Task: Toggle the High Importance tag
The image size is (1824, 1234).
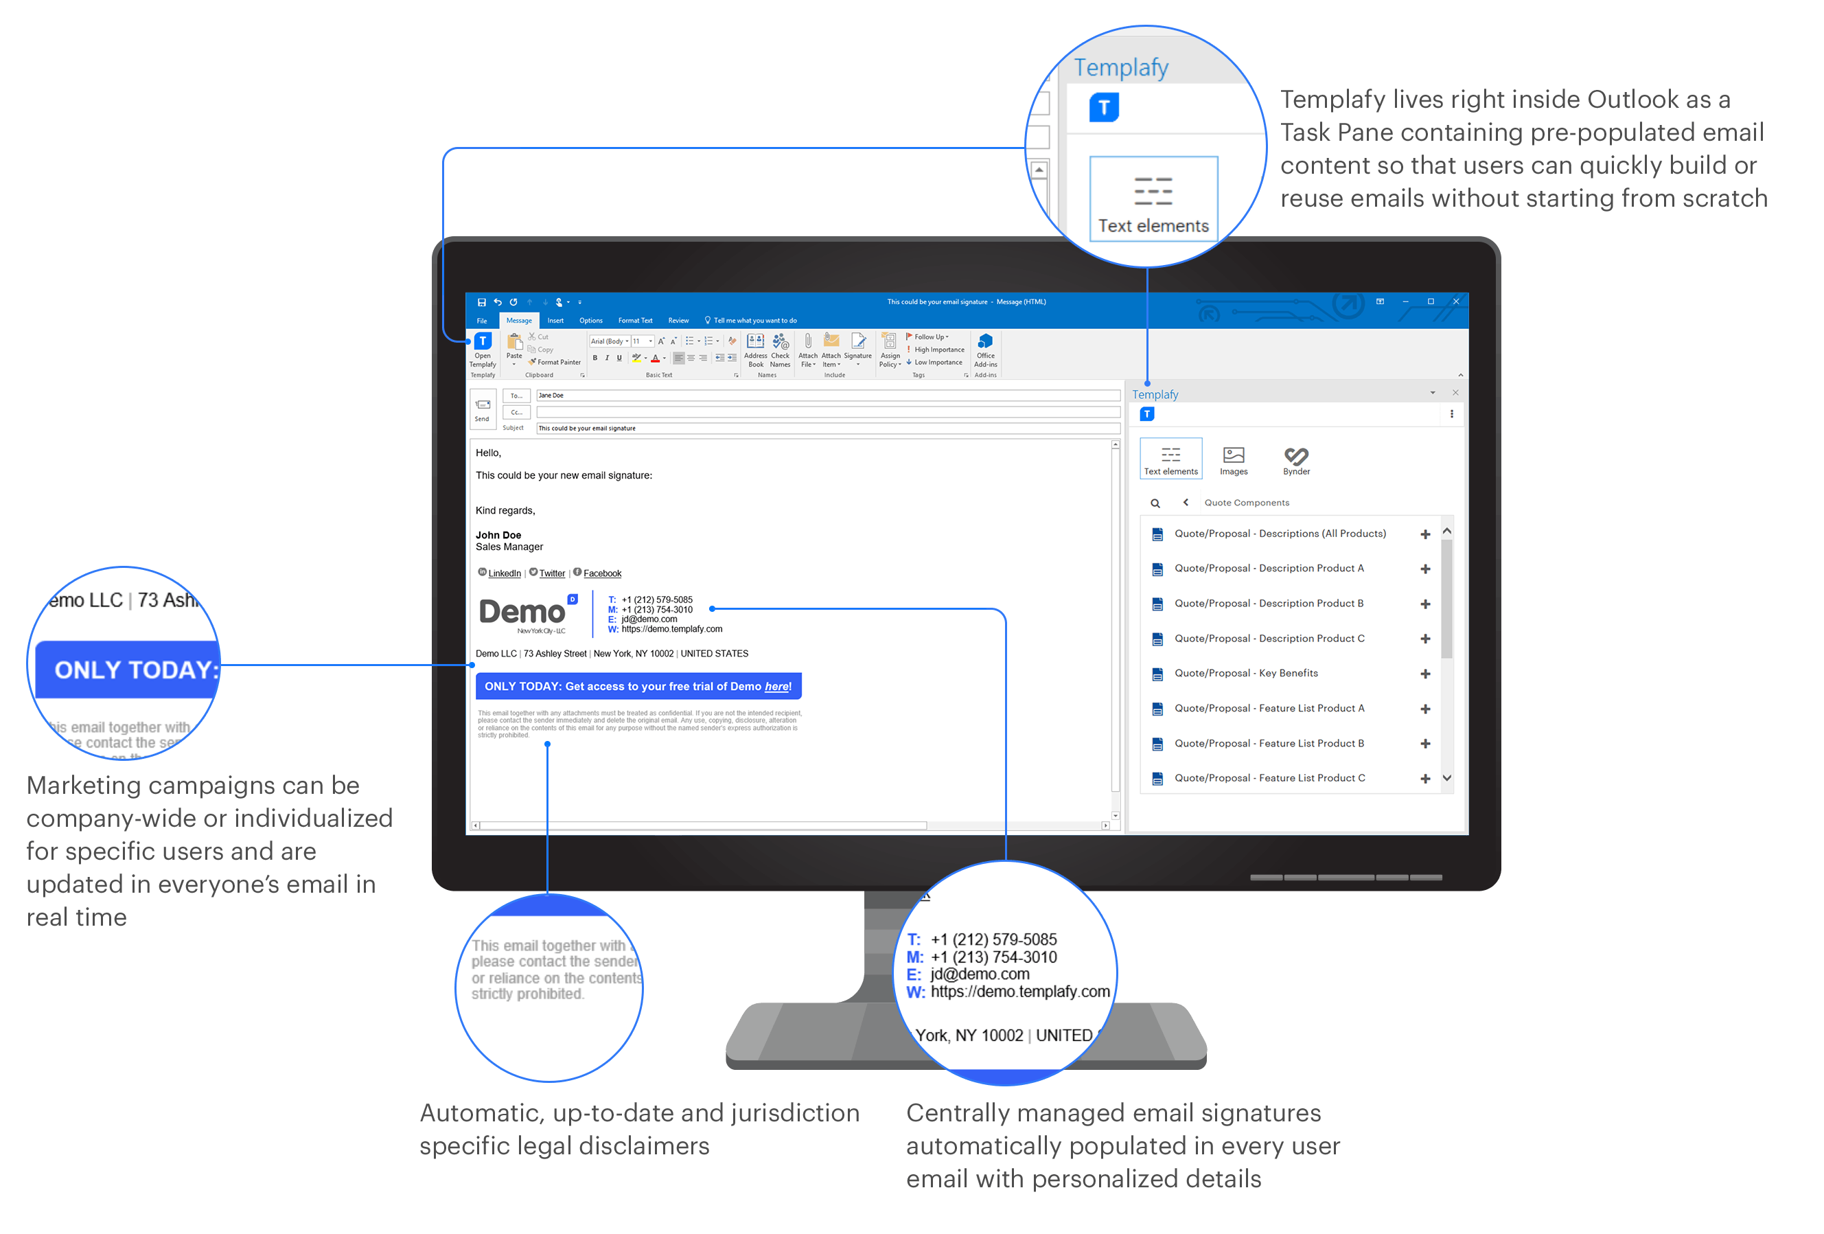Action: click(936, 350)
